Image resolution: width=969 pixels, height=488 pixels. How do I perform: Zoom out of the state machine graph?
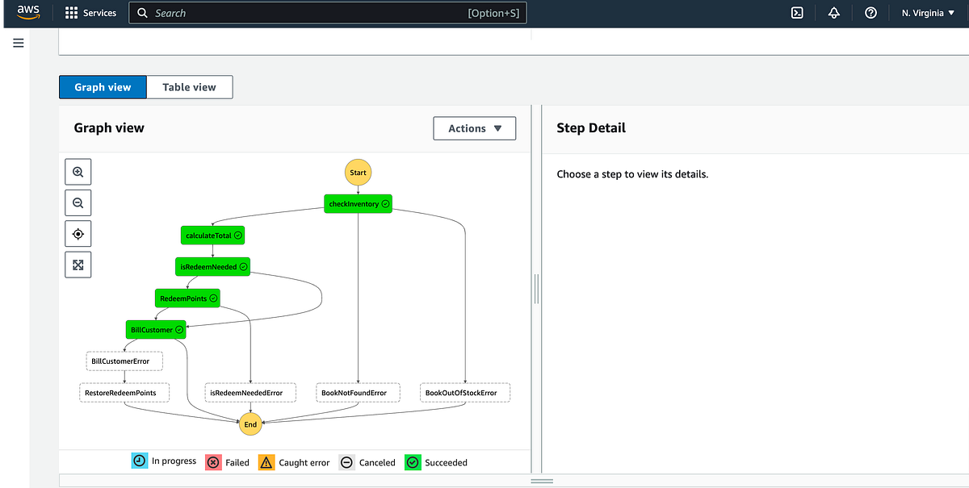pyautogui.click(x=78, y=202)
